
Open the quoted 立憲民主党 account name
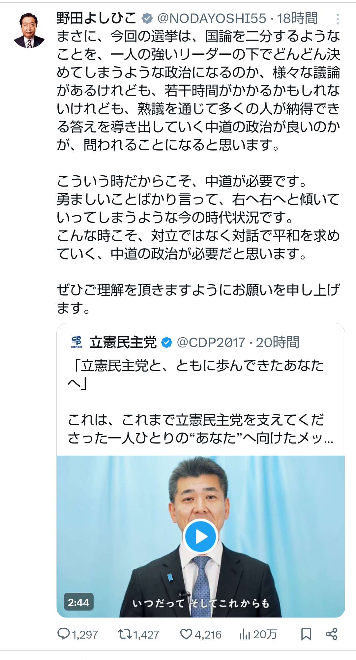pos(123,342)
